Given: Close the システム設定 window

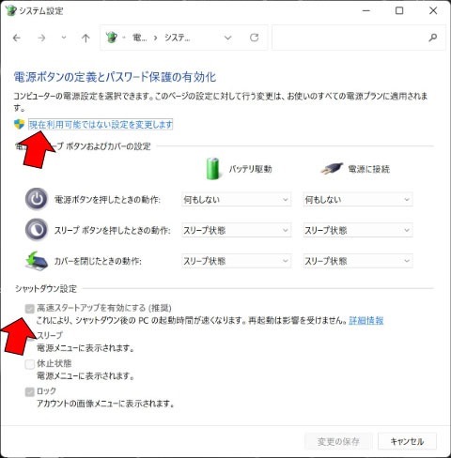Looking at the screenshot, I should (433, 10).
